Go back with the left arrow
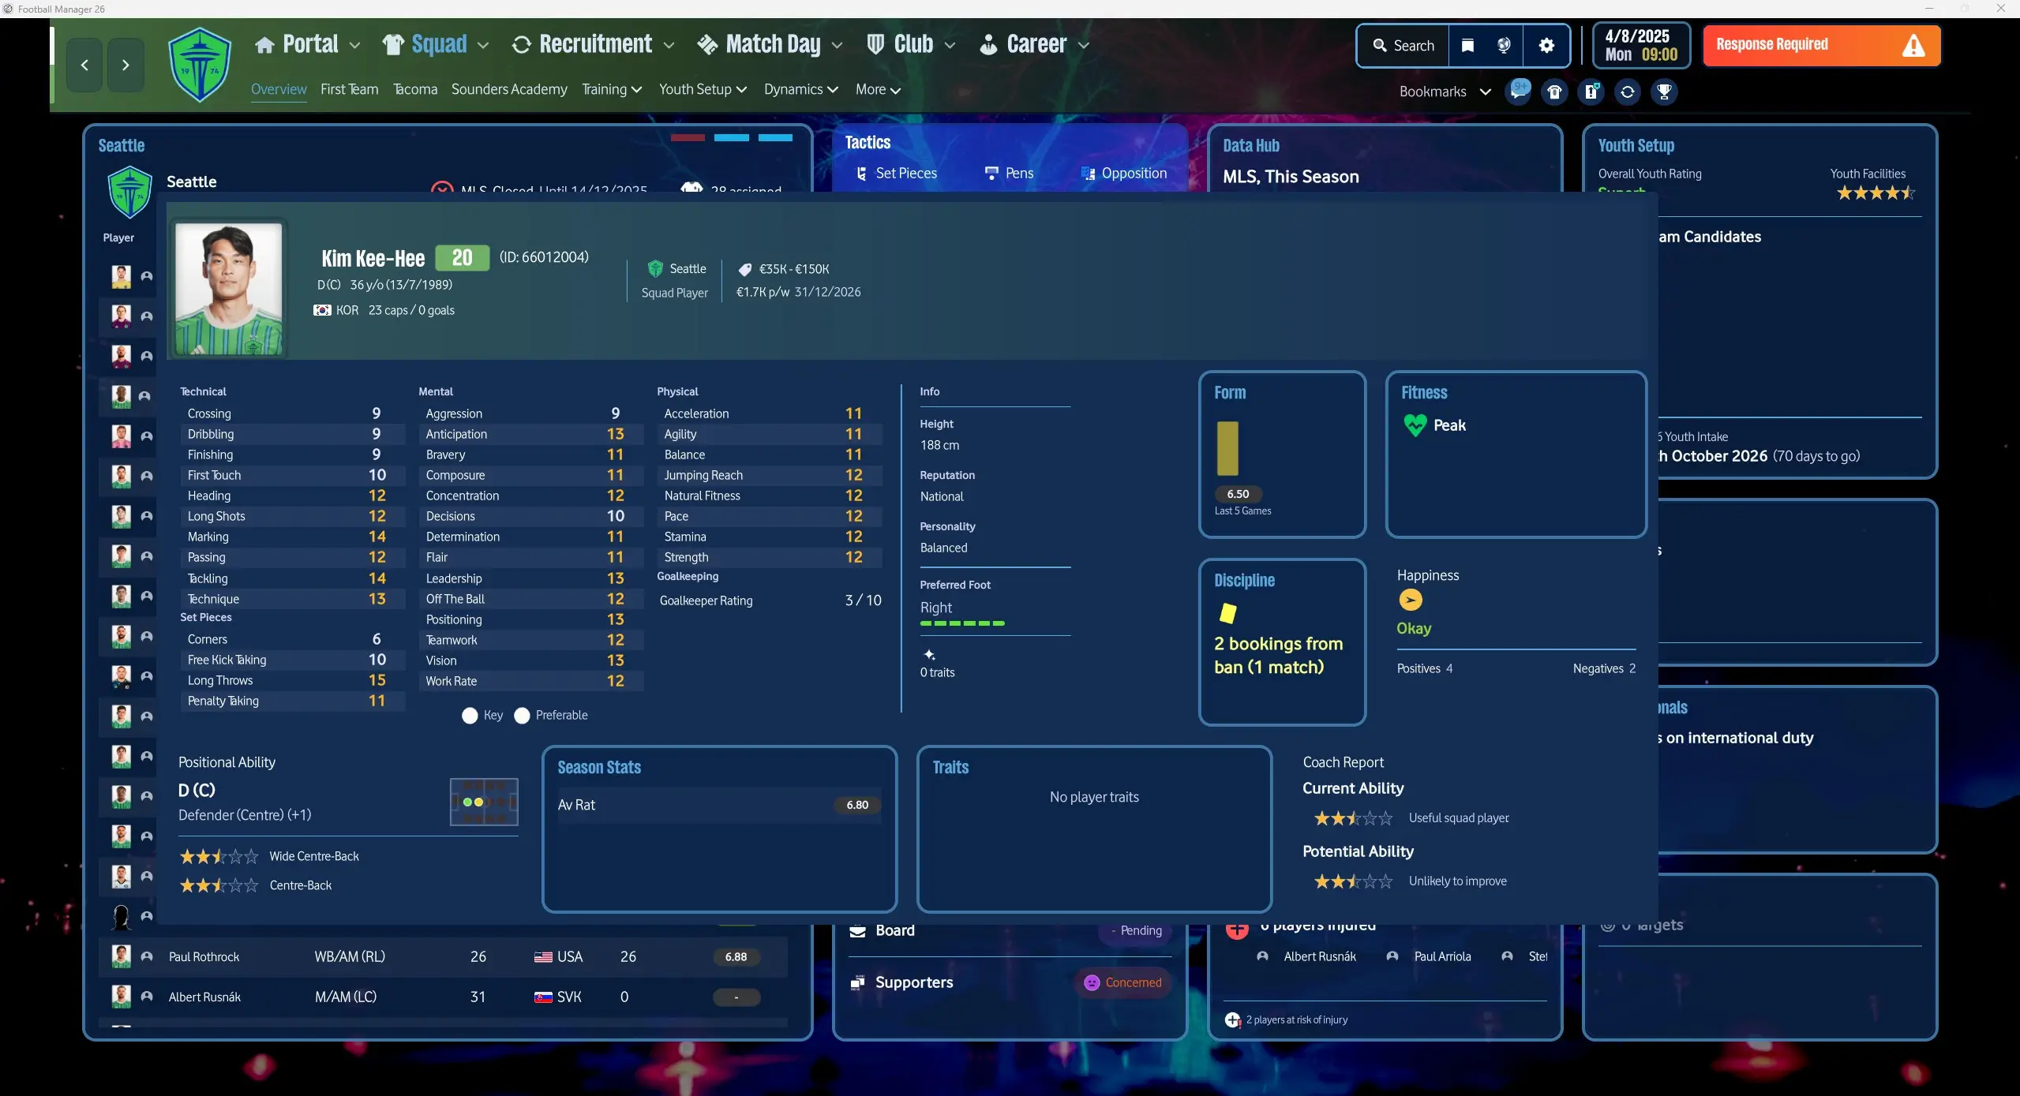 coord(84,65)
